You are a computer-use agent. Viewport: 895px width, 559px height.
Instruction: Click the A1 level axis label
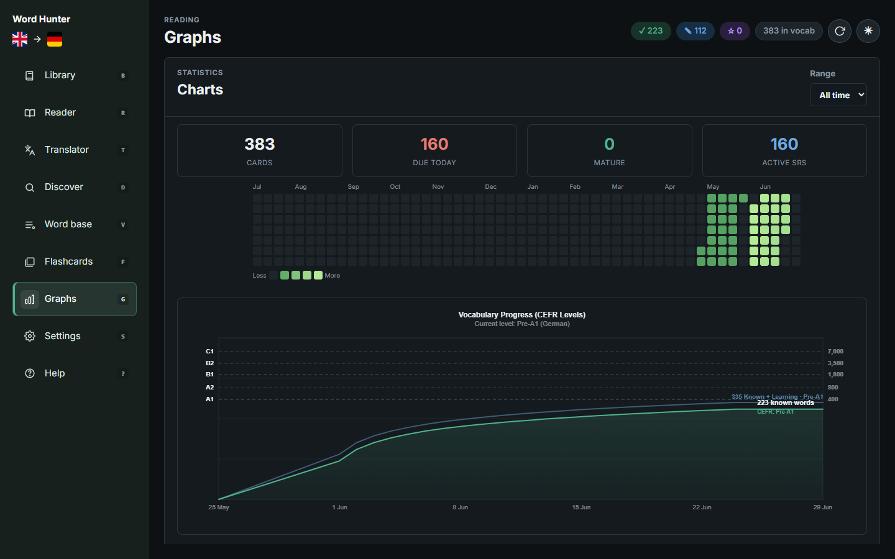coord(209,399)
